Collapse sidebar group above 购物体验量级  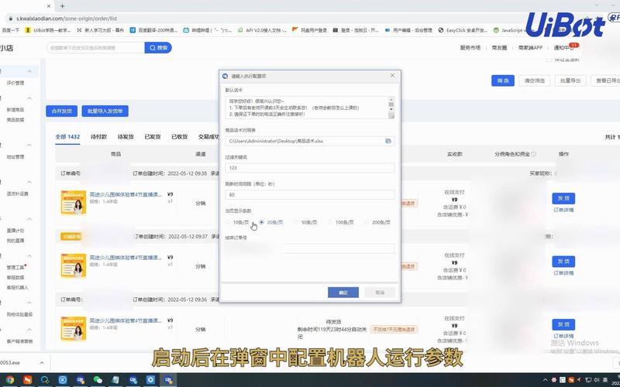click(x=29, y=303)
